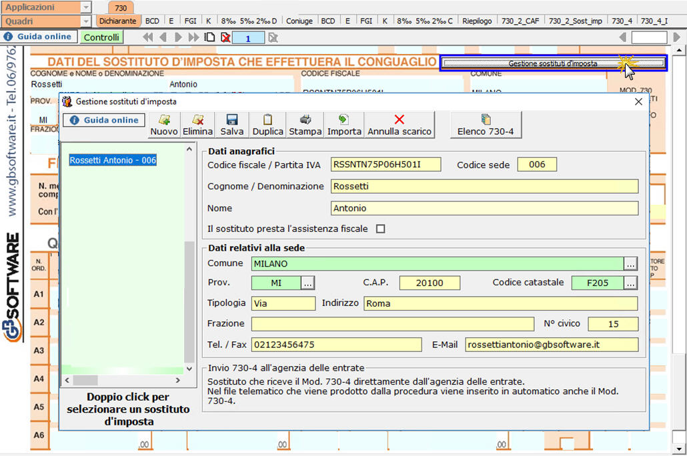Click the C.A.P. field showing 20100
This screenshot has height=456, width=687.
tap(430, 283)
